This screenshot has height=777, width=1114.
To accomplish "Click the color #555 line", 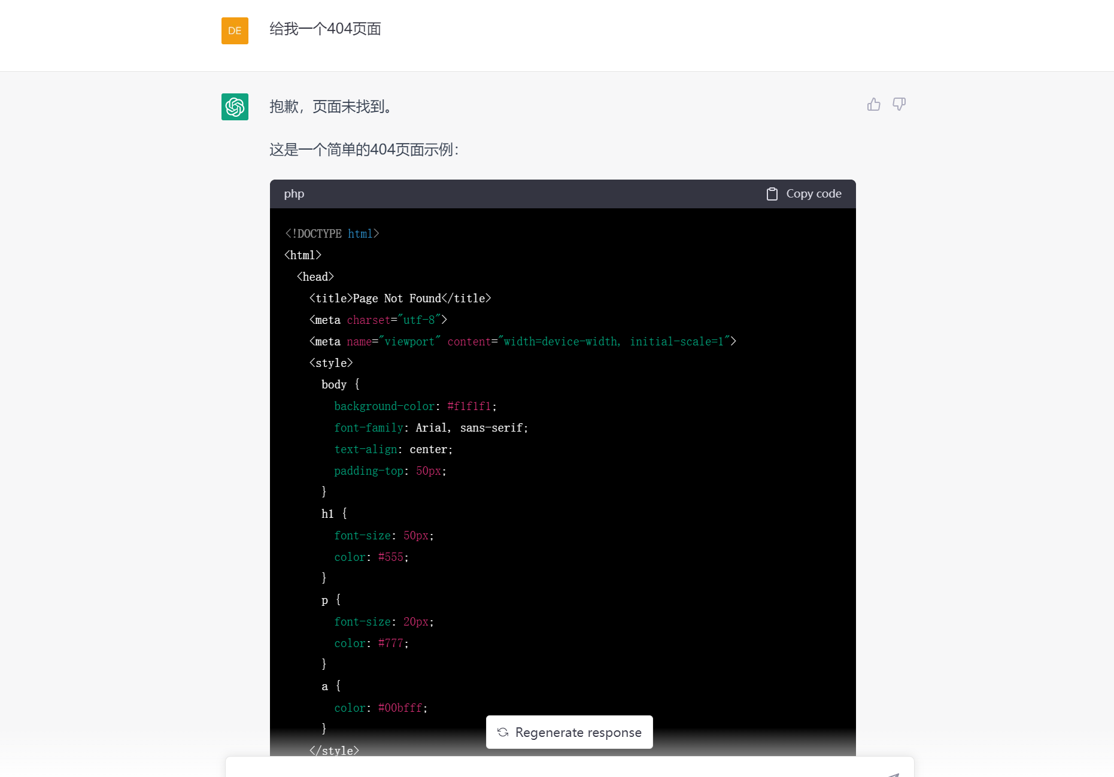I will click(371, 557).
